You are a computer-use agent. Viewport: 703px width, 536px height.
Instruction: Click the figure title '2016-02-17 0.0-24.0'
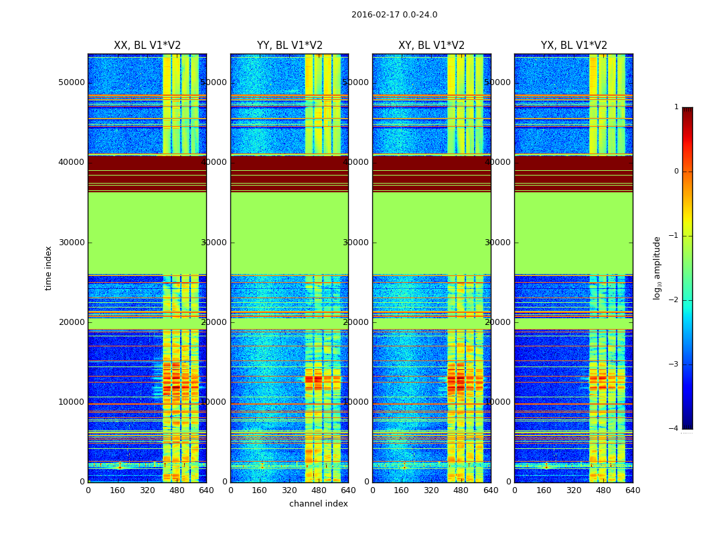(394, 15)
